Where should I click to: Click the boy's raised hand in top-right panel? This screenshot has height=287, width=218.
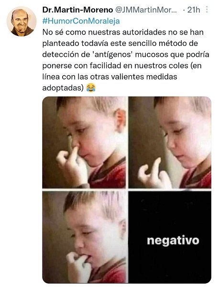point(153,174)
